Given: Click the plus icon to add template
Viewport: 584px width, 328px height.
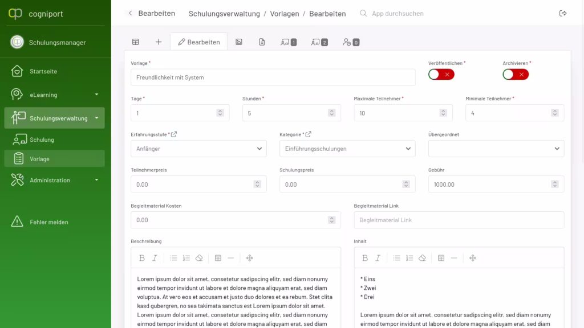Looking at the screenshot, I should coord(159,42).
